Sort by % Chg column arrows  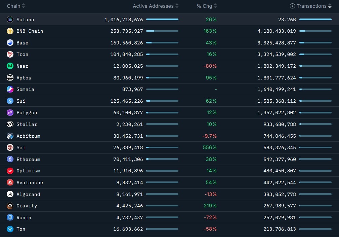tap(215, 6)
